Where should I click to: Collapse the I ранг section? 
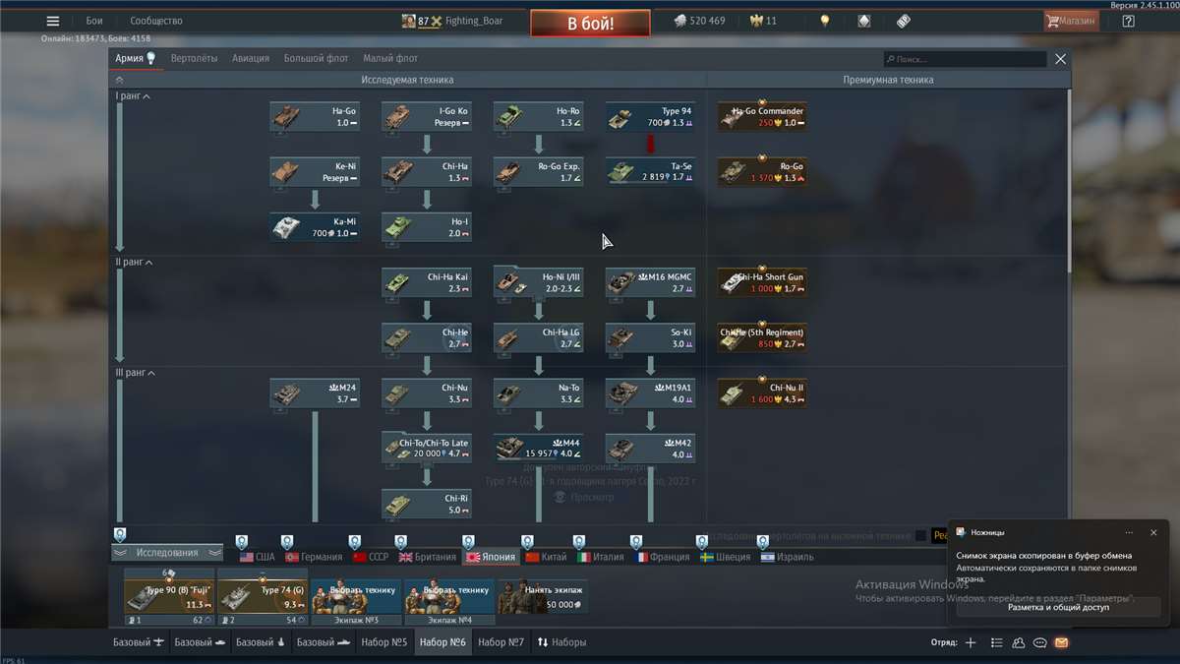133,96
